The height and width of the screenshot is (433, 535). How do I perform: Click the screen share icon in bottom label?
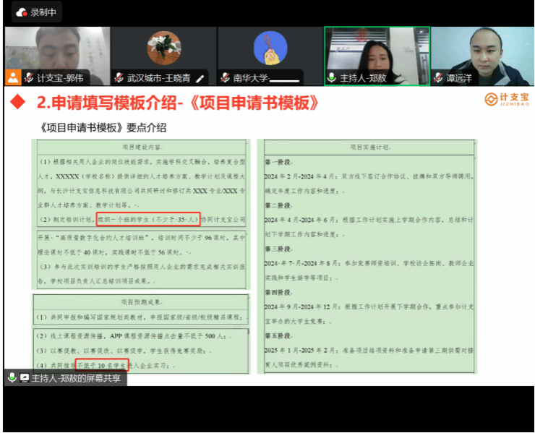pos(25,378)
